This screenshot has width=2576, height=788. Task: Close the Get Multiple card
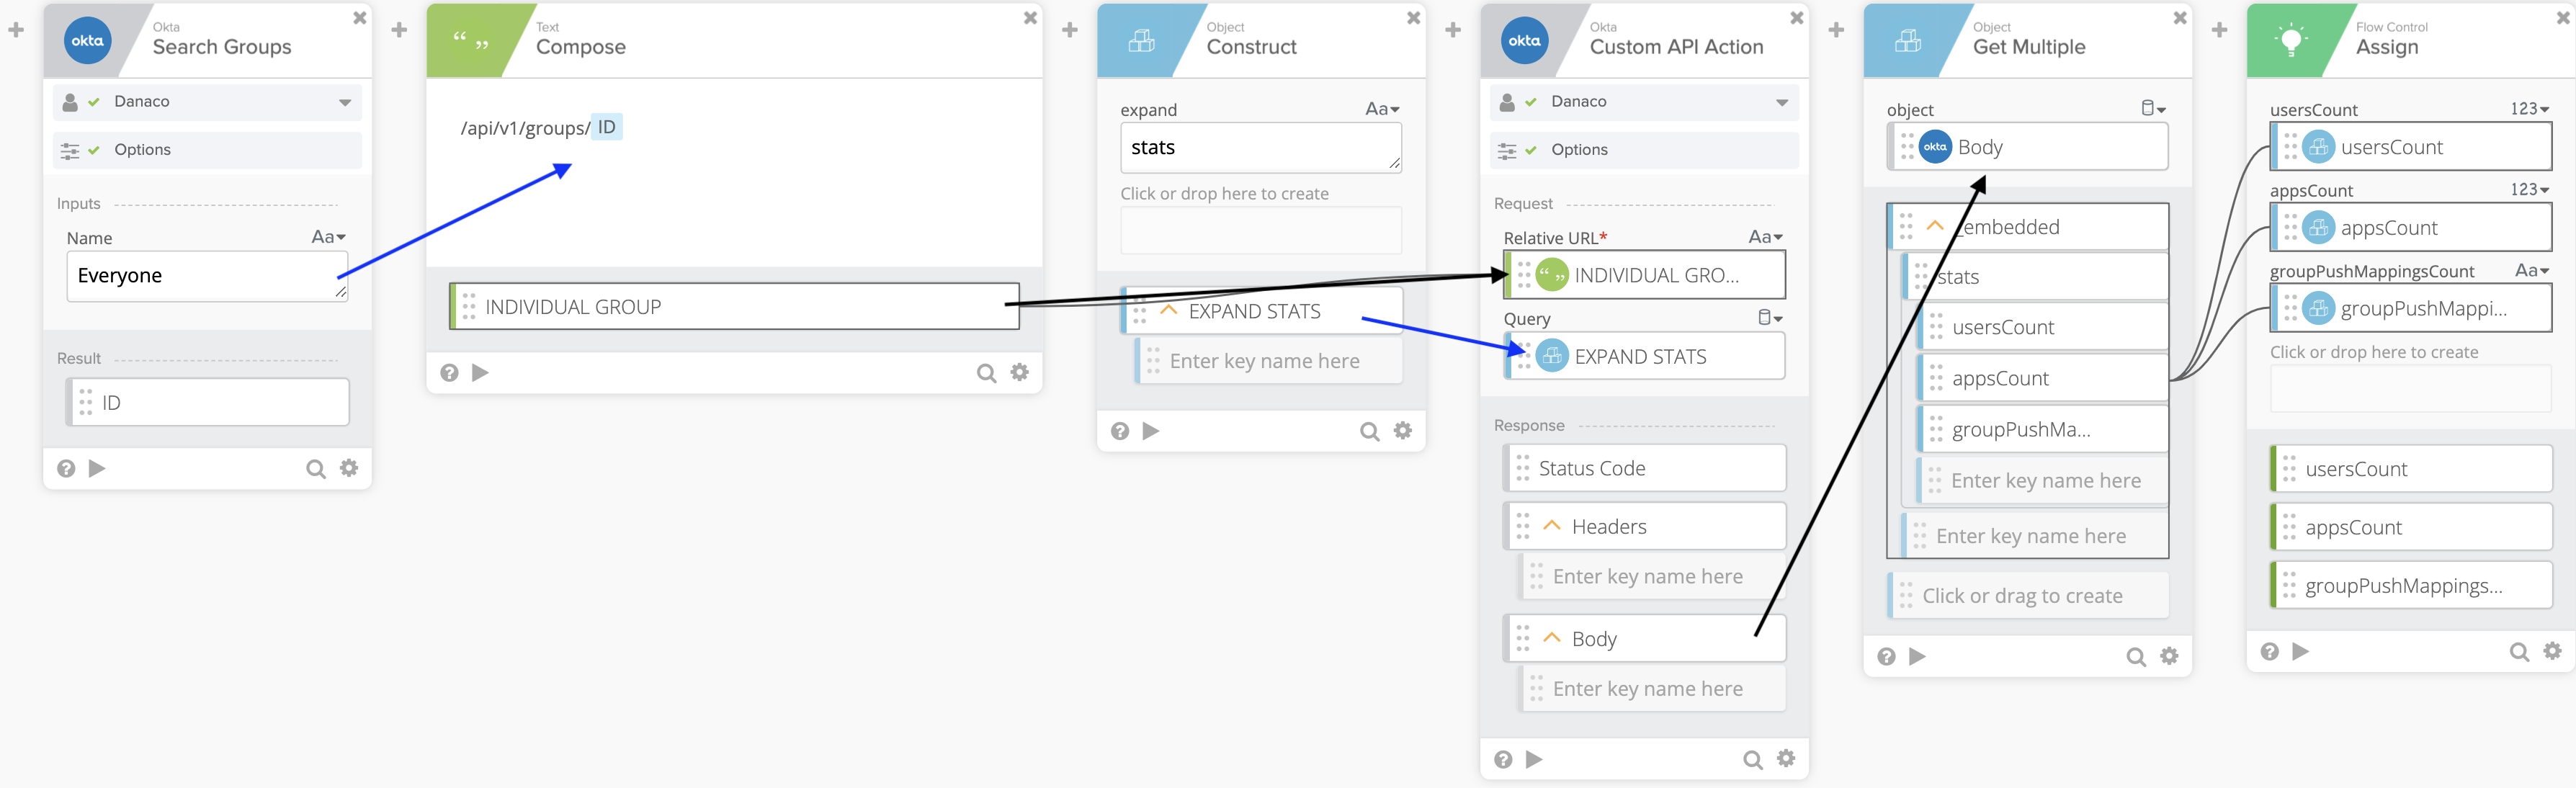[x=2180, y=18]
